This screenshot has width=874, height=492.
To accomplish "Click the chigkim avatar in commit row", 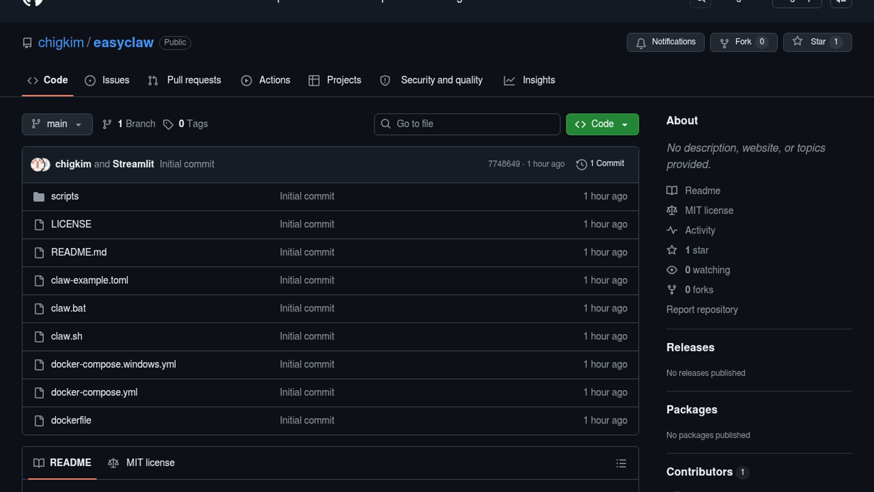I will [36, 164].
